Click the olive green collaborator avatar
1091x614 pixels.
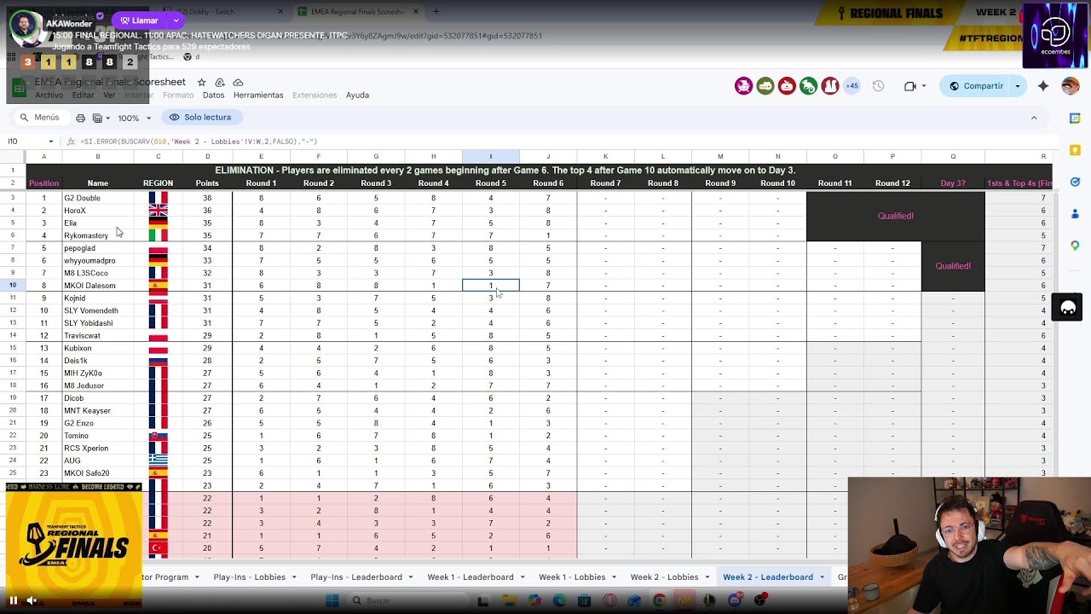[765, 86]
